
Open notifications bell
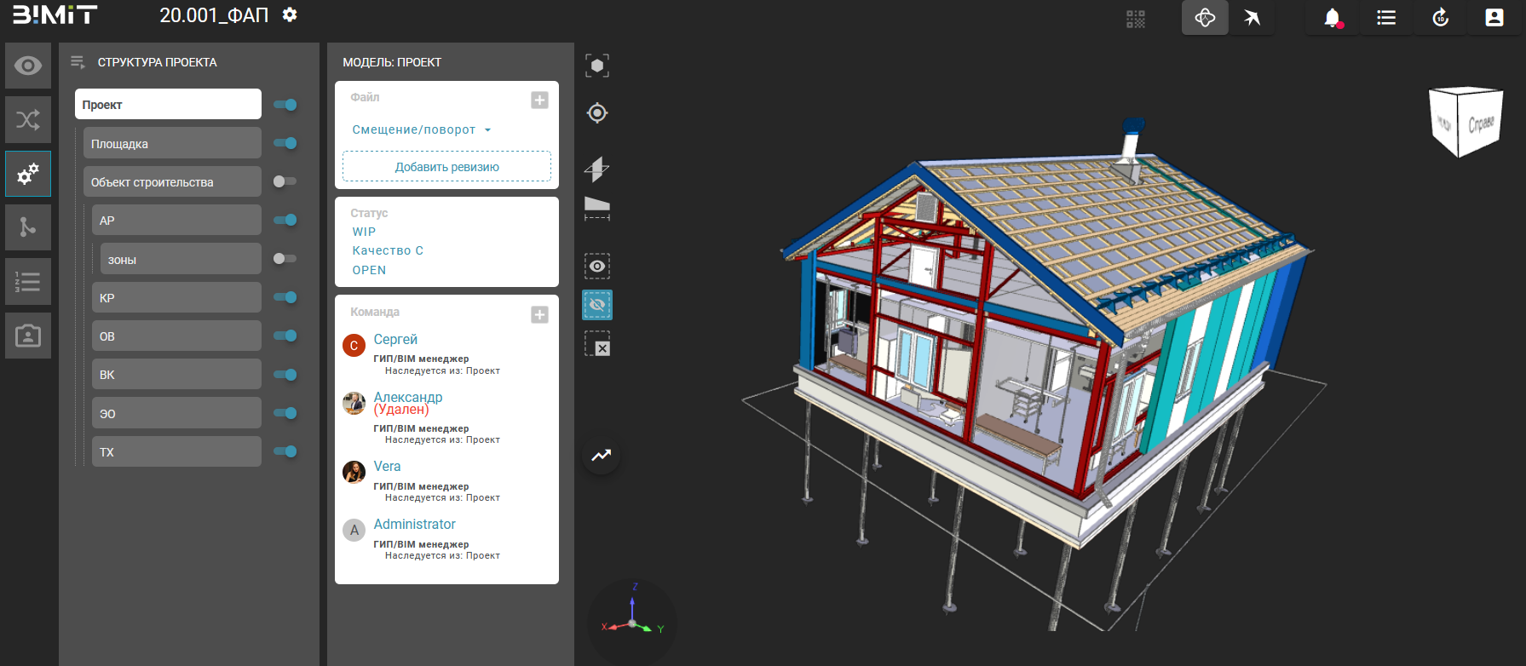(1333, 18)
